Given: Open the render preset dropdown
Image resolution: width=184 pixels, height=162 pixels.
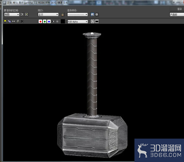Looking at the screenshot, I should click(77, 14).
